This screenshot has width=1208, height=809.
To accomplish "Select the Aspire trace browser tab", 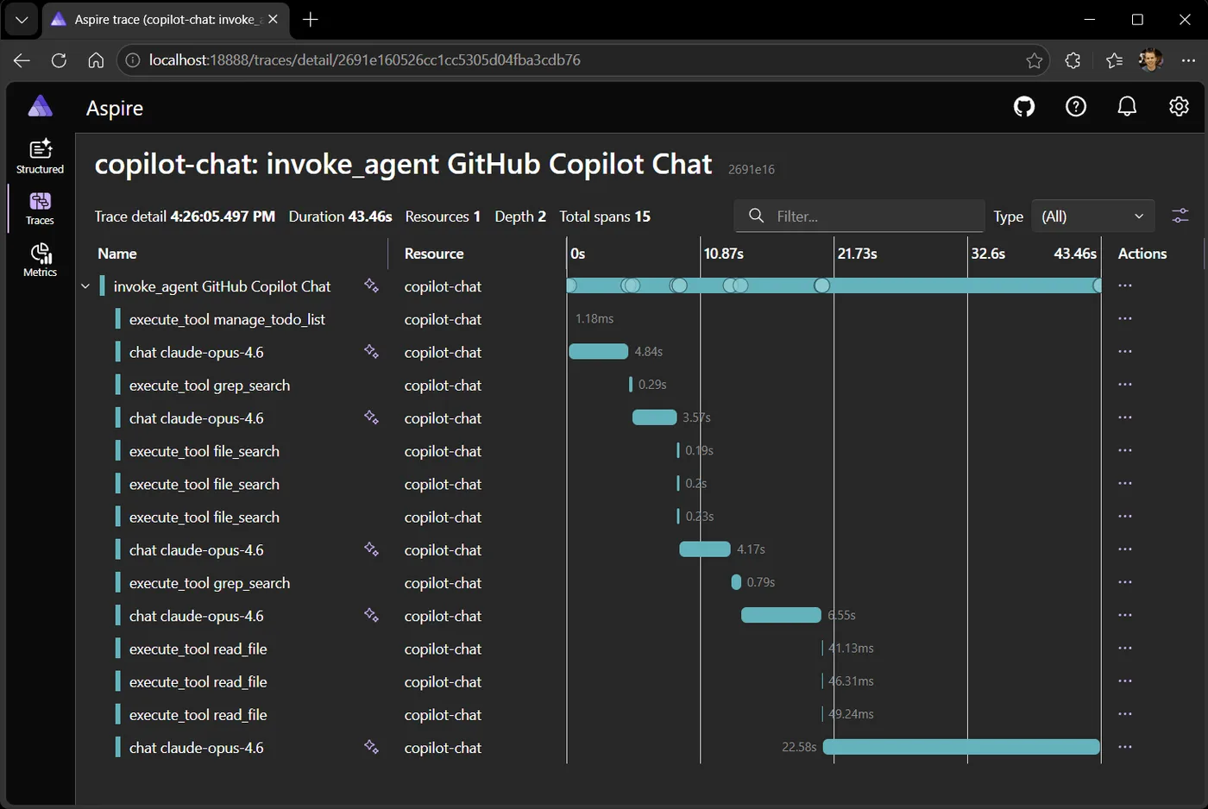I will coord(164,19).
